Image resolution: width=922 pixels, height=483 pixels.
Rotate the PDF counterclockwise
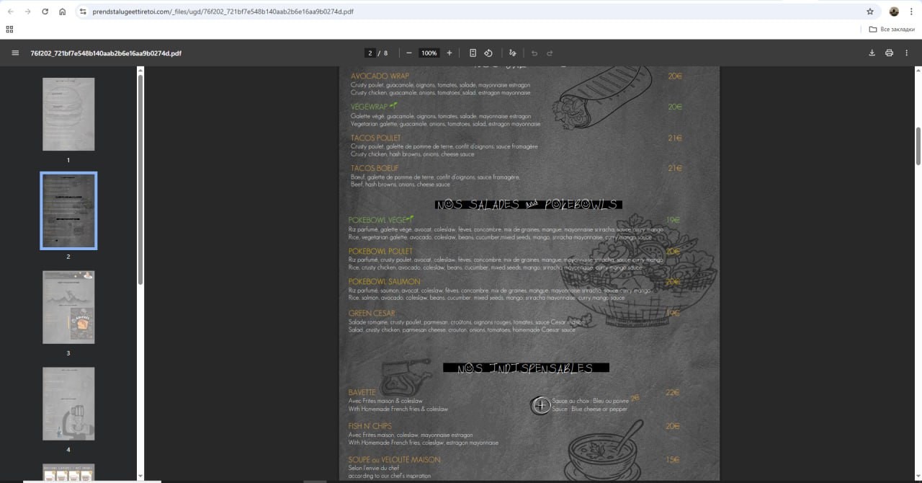(x=488, y=53)
